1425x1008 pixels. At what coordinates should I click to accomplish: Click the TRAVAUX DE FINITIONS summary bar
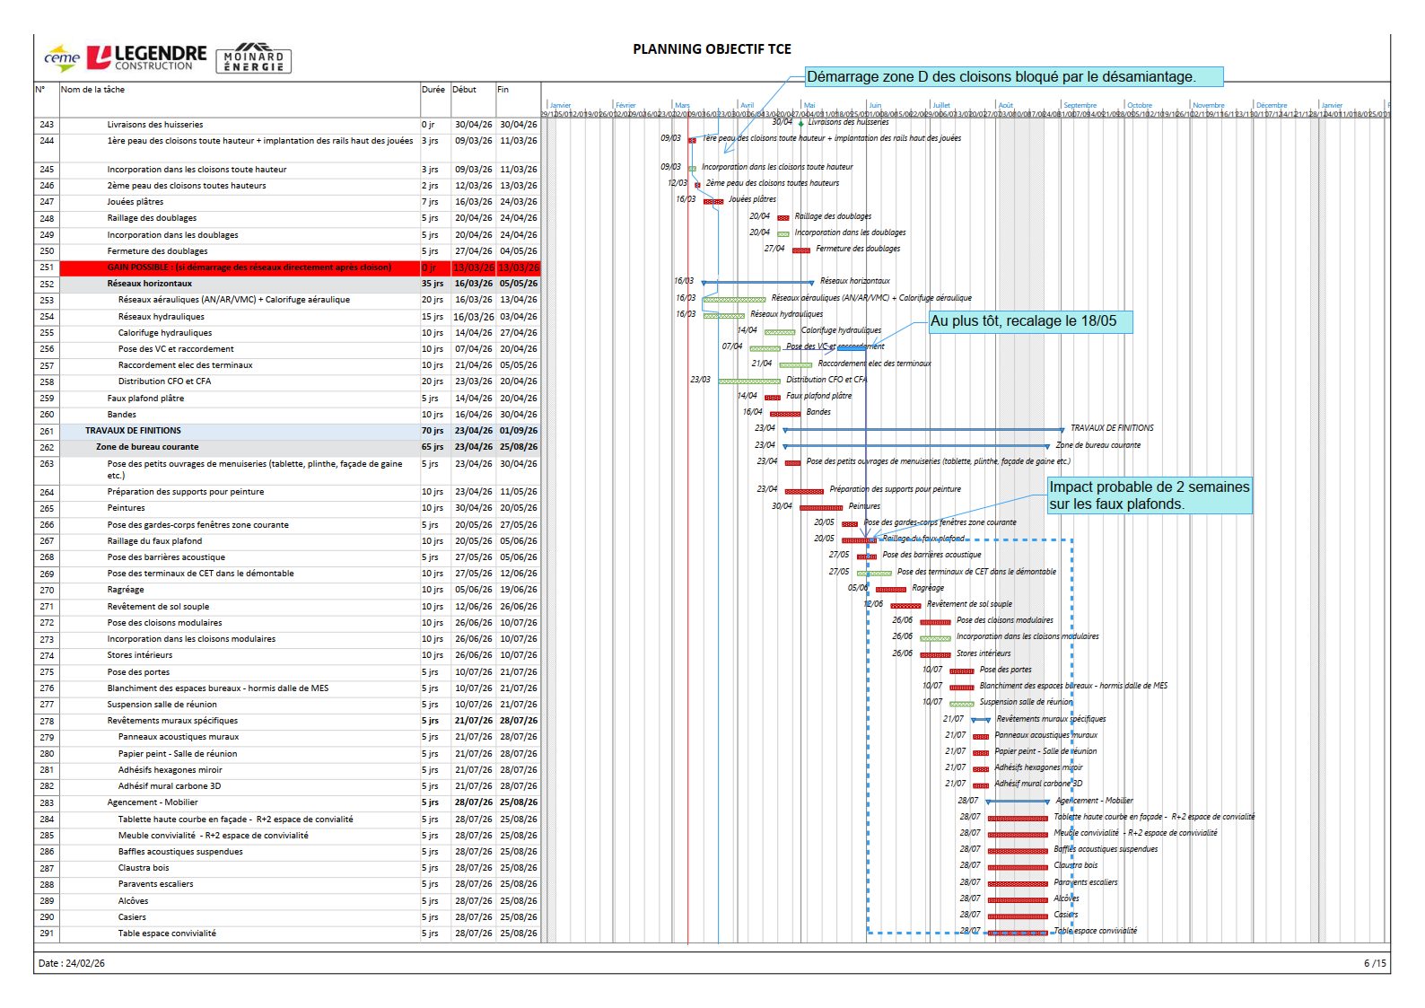(x=922, y=430)
